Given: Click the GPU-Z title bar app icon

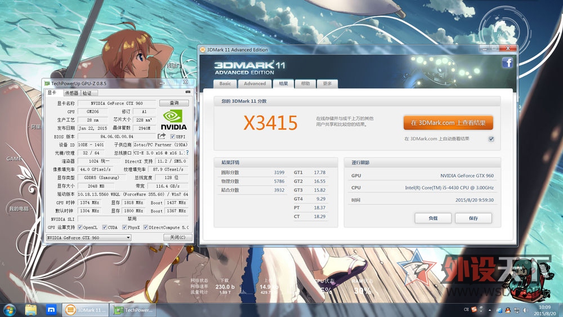Looking at the screenshot, I should pyautogui.click(x=47, y=83).
